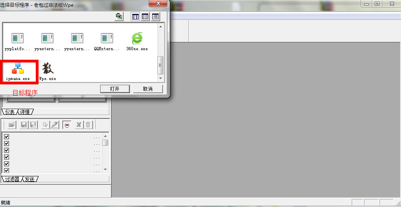
Task: Select the ipmana.exe target program
Action: pos(17,71)
